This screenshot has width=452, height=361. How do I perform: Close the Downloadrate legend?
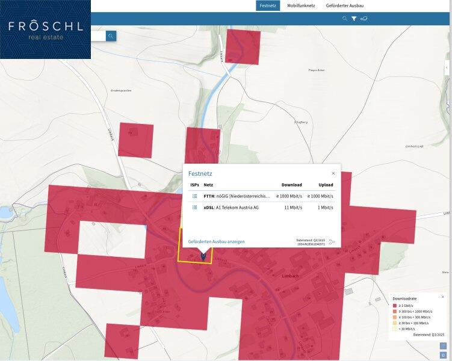click(x=442, y=297)
